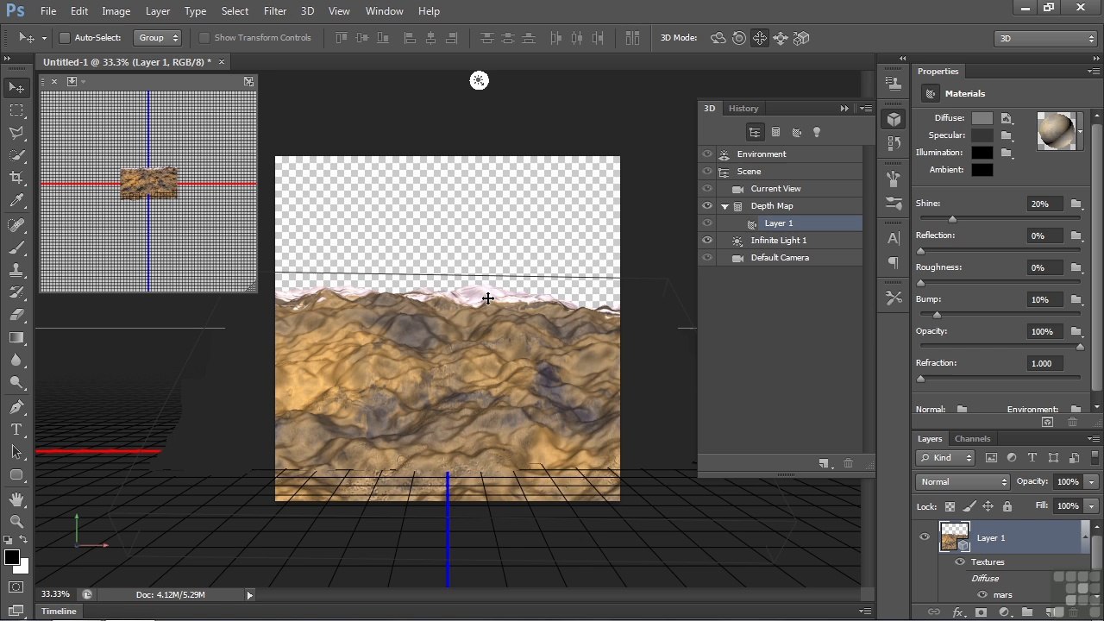The image size is (1104, 621).
Task: Select the Crop tool
Action: coord(16,178)
